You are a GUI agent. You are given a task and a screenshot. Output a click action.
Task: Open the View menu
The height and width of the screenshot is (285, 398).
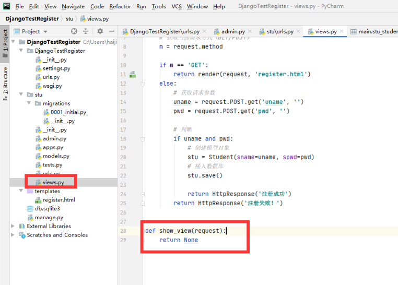50,6
